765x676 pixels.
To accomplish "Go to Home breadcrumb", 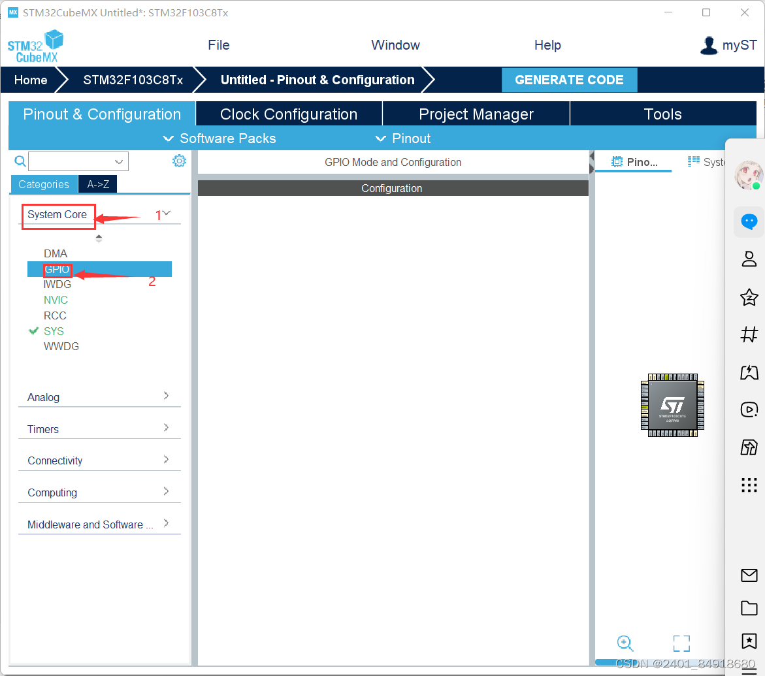I will (x=31, y=80).
